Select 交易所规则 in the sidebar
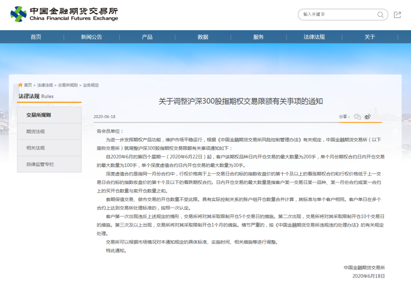411x283 pixels. [x=49, y=115]
